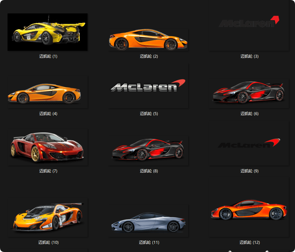Open the orange coupe image 迈凯轮 (2)
295x252 pixels.
[x=148, y=40]
